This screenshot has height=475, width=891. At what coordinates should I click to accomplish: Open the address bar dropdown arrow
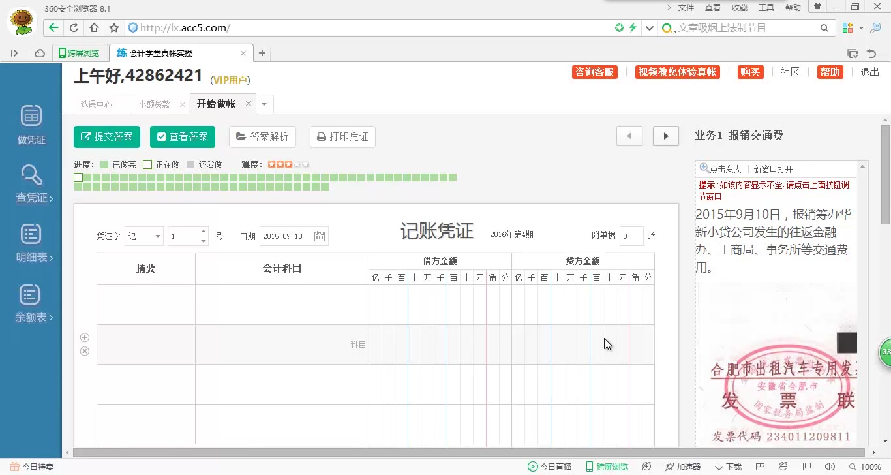click(x=648, y=28)
